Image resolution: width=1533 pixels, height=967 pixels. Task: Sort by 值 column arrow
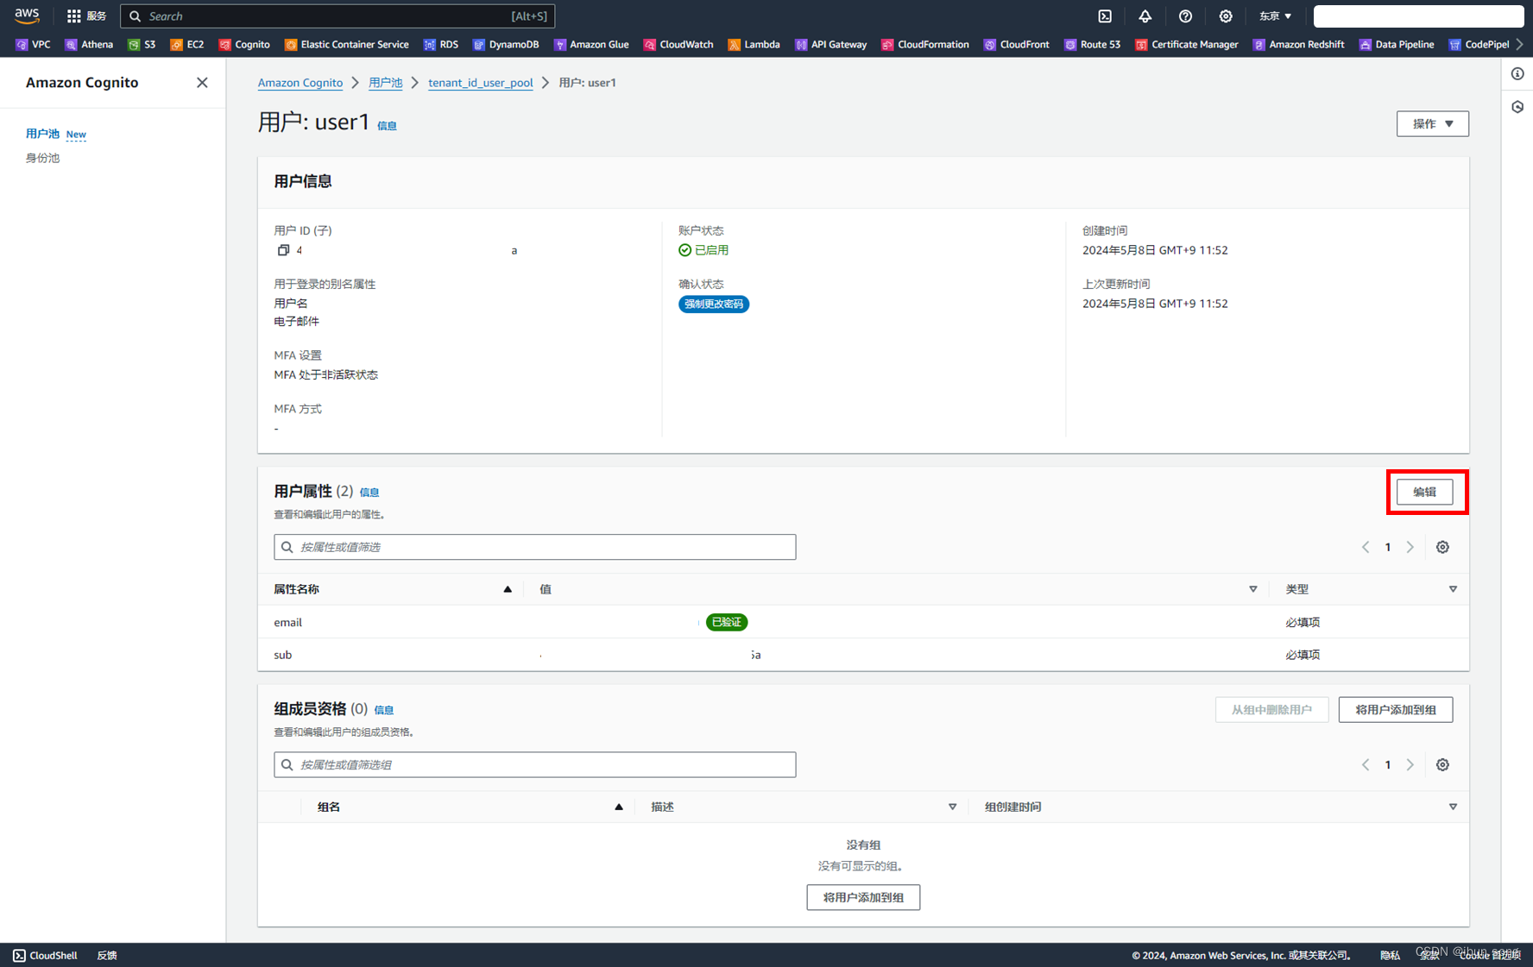point(1253,589)
